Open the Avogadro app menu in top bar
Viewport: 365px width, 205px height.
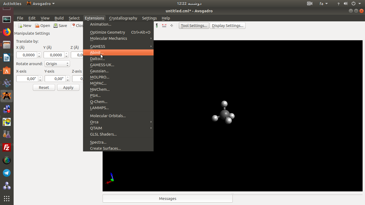point(41,3)
